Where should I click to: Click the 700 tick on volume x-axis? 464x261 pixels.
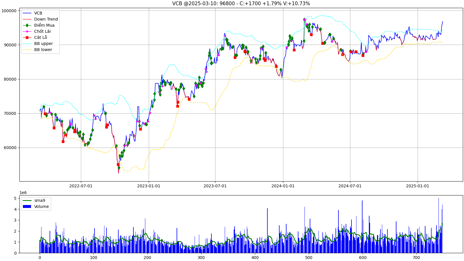point(416,258)
